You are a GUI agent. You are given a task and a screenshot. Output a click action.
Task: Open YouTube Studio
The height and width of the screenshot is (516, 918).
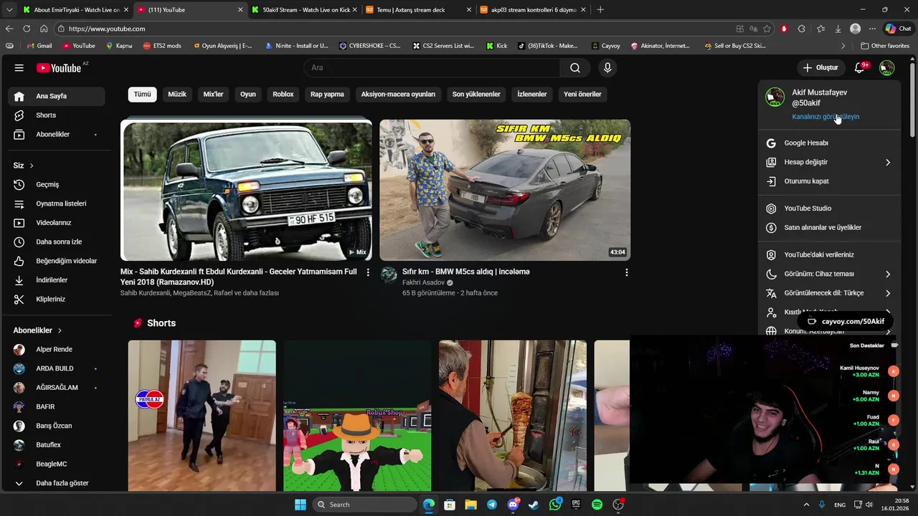pyautogui.click(x=829, y=209)
